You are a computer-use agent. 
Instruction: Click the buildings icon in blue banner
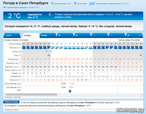[x=50, y=14]
